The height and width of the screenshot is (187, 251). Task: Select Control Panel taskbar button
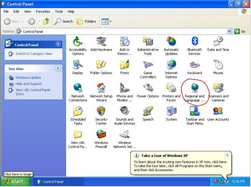pos(58,182)
